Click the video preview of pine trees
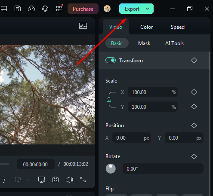Screen dimensions: 213x196 pos(47,95)
